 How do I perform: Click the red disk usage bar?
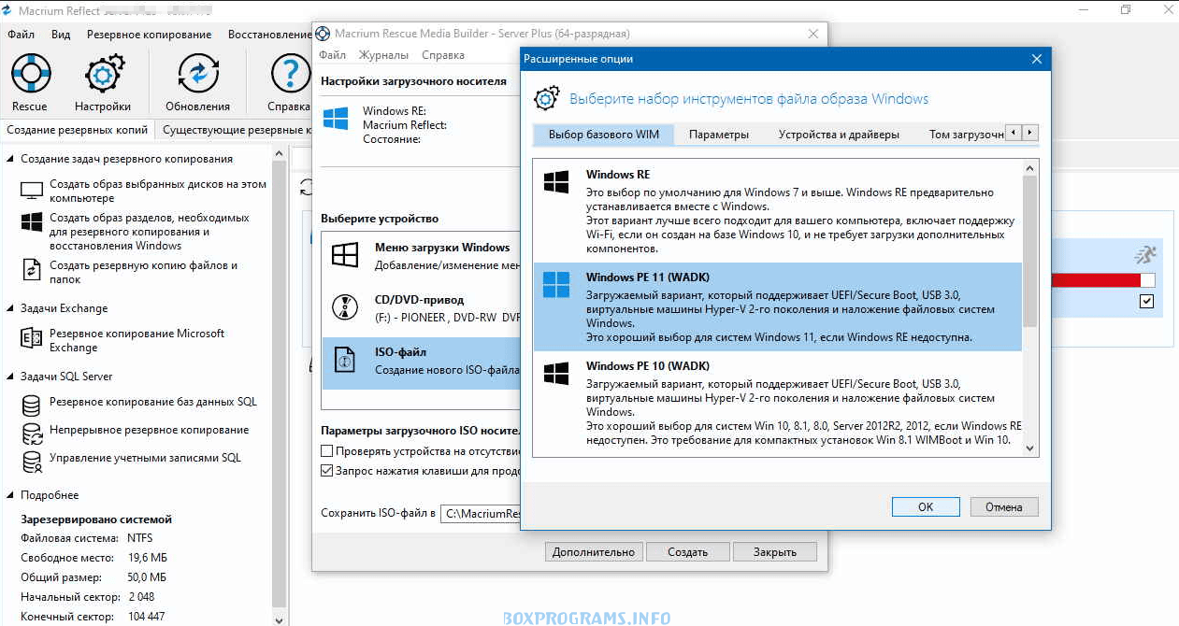(1096, 280)
